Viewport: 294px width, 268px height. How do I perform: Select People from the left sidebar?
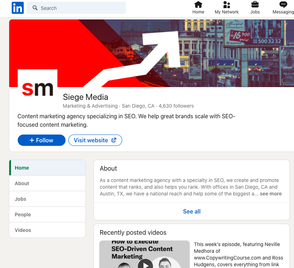(23, 214)
